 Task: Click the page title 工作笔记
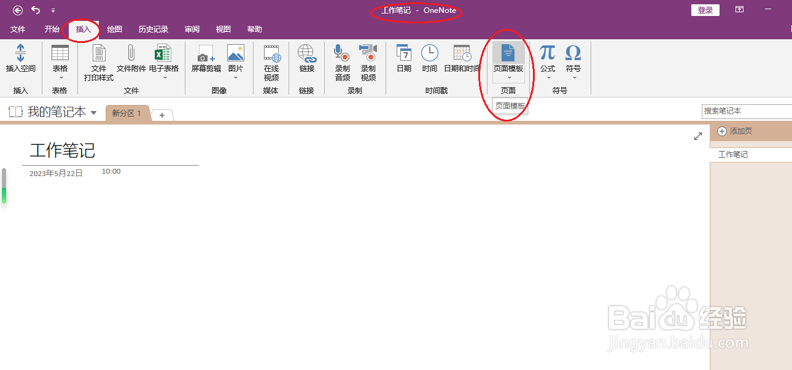(x=63, y=150)
